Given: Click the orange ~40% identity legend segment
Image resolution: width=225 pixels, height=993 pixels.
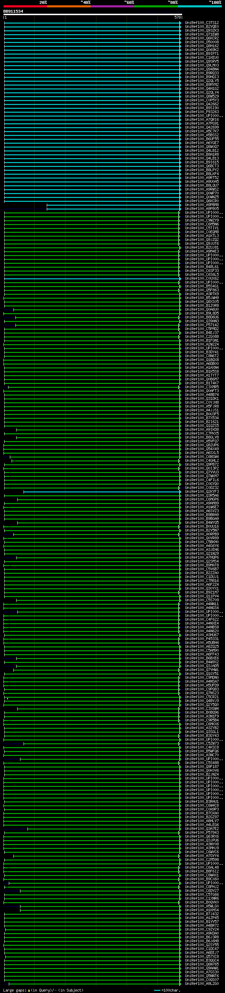Looking at the screenshot, I should (69, 6).
